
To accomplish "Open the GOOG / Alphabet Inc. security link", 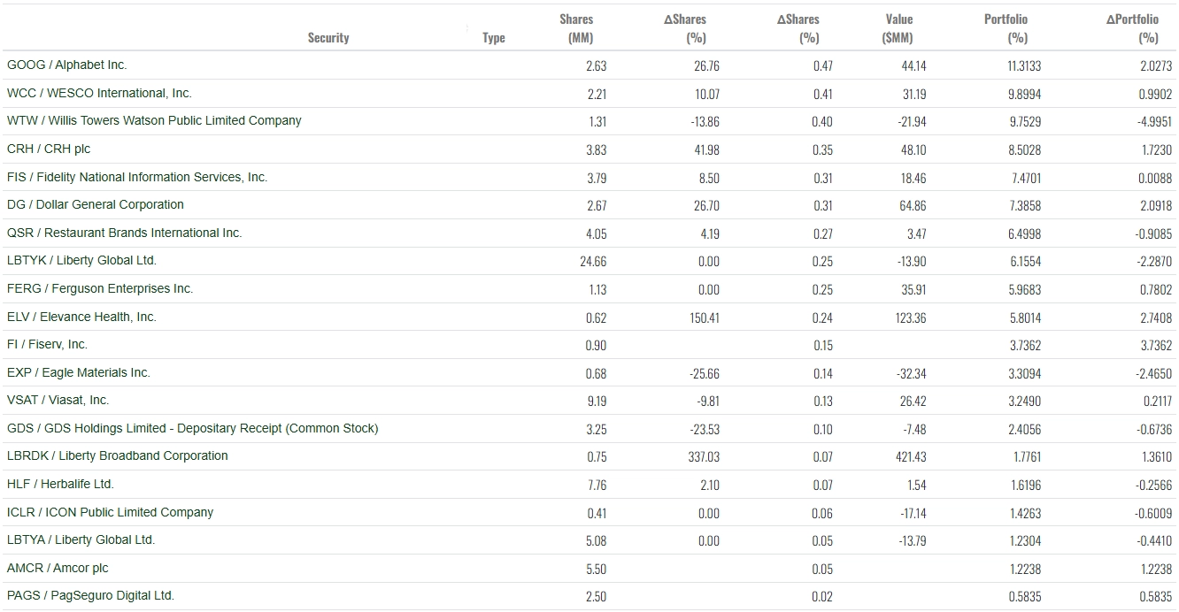I will [67, 65].
